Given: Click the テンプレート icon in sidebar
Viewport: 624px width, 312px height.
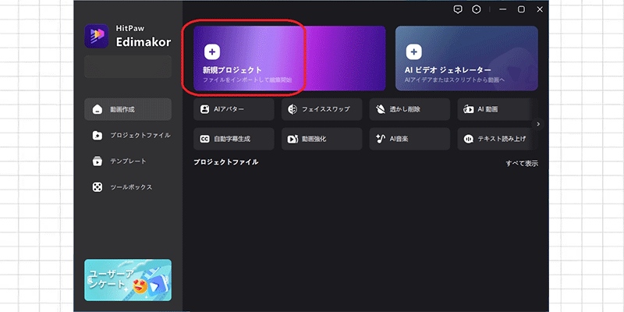Looking at the screenshot, I should tap(97, 161).
